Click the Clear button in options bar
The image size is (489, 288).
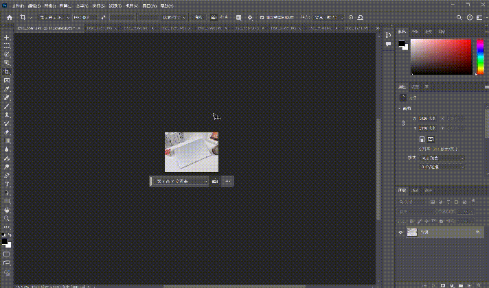pos(198,16)
